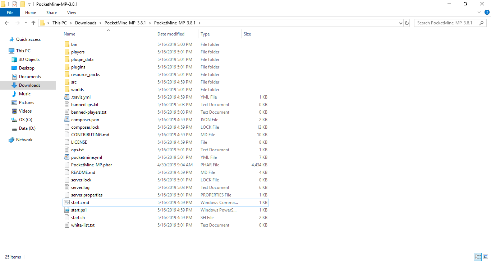Click the PocketMine-MP.phar file icon
This screenshot has width=491, height=261.
(x=66, y=165)
